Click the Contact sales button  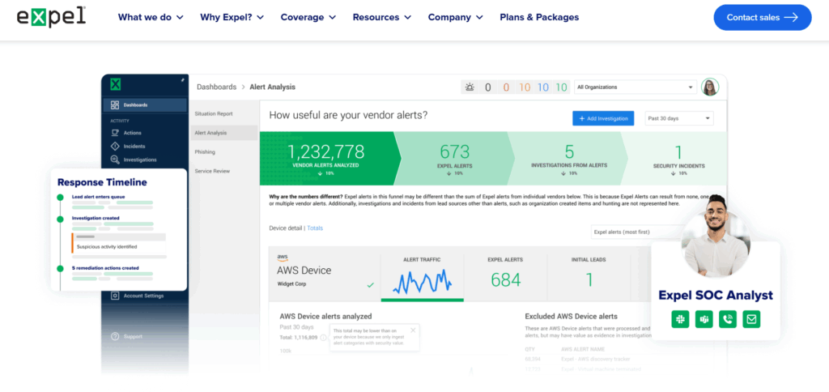(763, 18)
